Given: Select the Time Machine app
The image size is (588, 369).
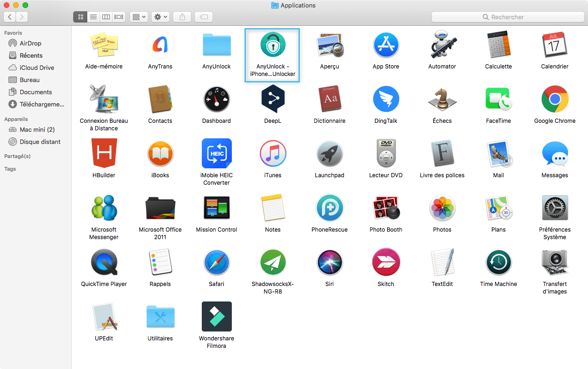Looking at the screenshot, I should pos(498,262).
